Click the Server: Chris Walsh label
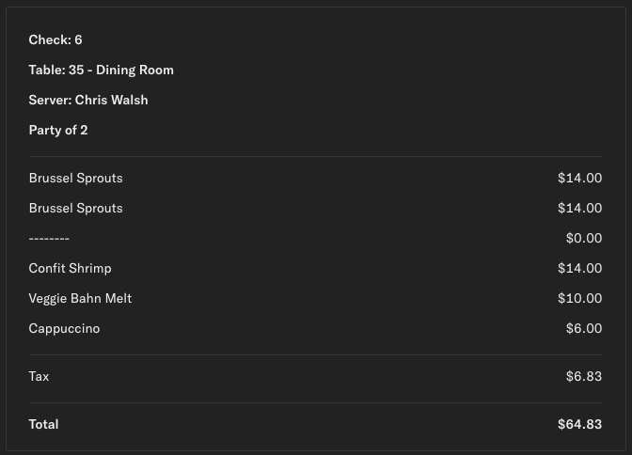Screen dimensions: 632x455 (88, 100)
